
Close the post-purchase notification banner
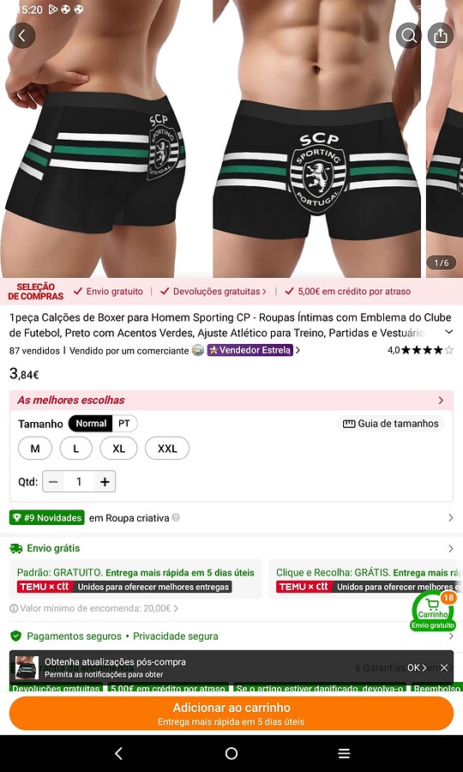(x=444, y=667)
